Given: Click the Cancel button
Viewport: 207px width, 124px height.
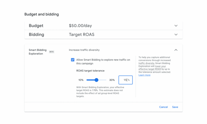Looking at the screenshot, I should (x=163, y=107).
